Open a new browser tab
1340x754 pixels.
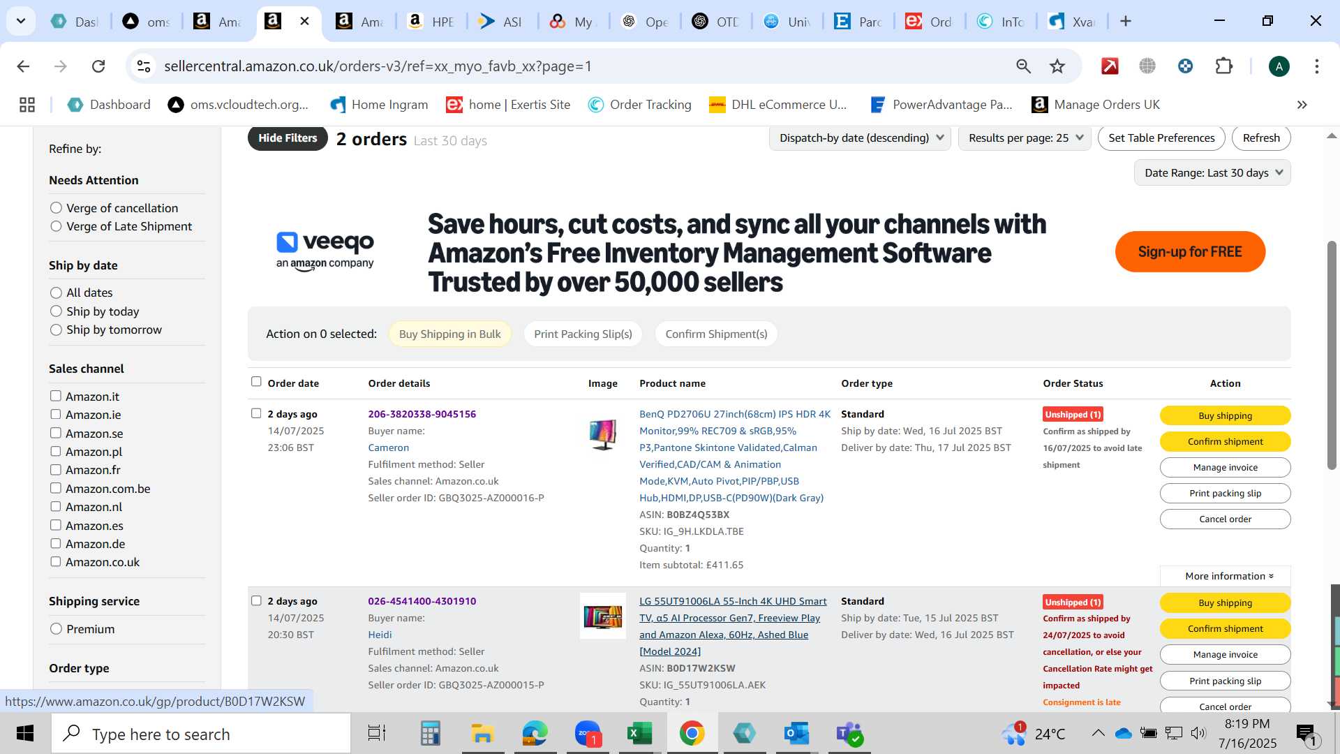(1125, 21)
